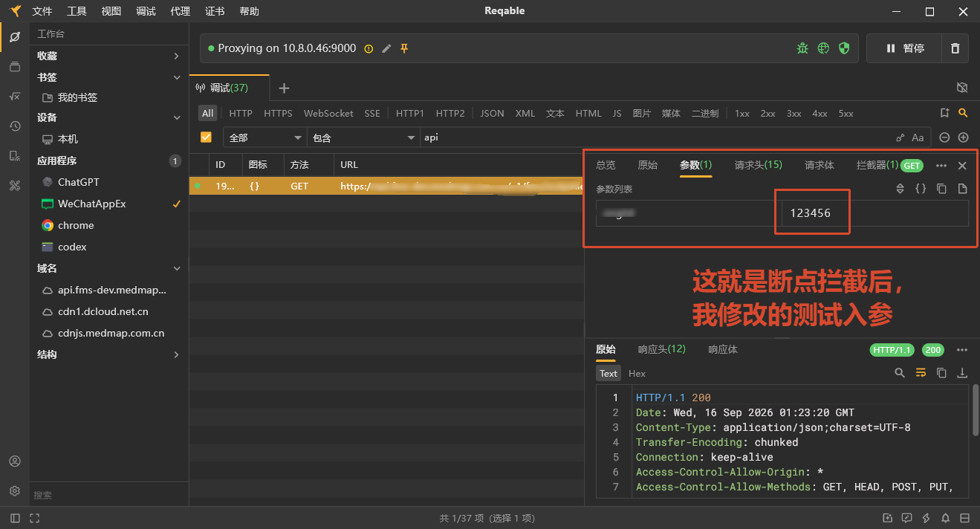980x529 pixels.
Task: Click the fullscreen icon in status bar
Action: click(34, 518)
